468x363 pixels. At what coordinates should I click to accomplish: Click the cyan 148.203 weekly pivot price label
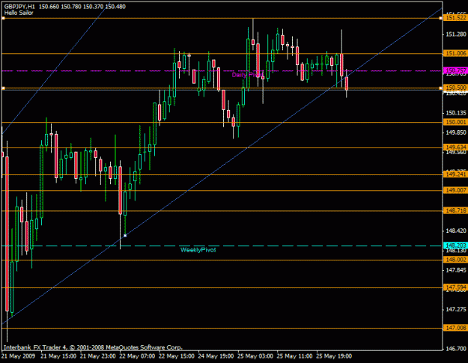point(455,245)
